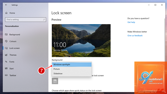
Task: Maximize the Settings window
Action: tap(155, 5)
